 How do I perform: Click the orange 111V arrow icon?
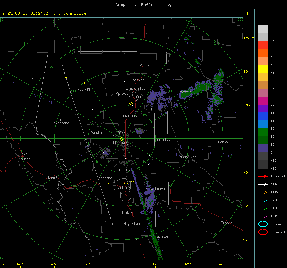263,192
